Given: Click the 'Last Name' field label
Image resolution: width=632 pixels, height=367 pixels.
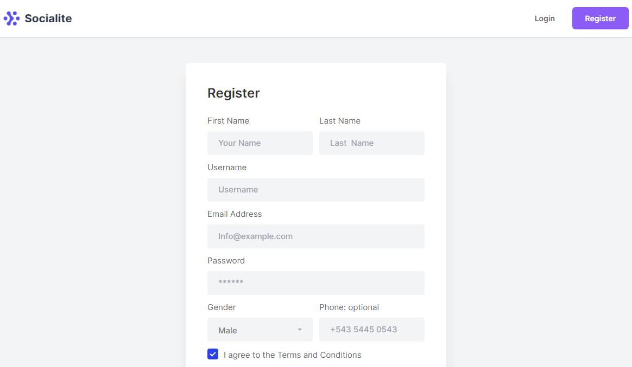Looking at the screenshot, I should 340,121.
